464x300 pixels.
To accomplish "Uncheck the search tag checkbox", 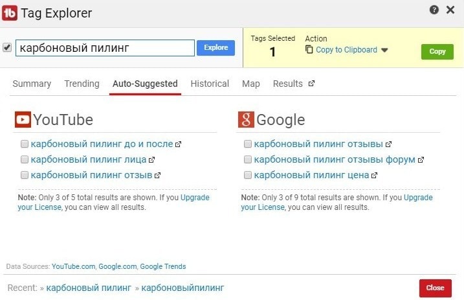I will [7, 48].
